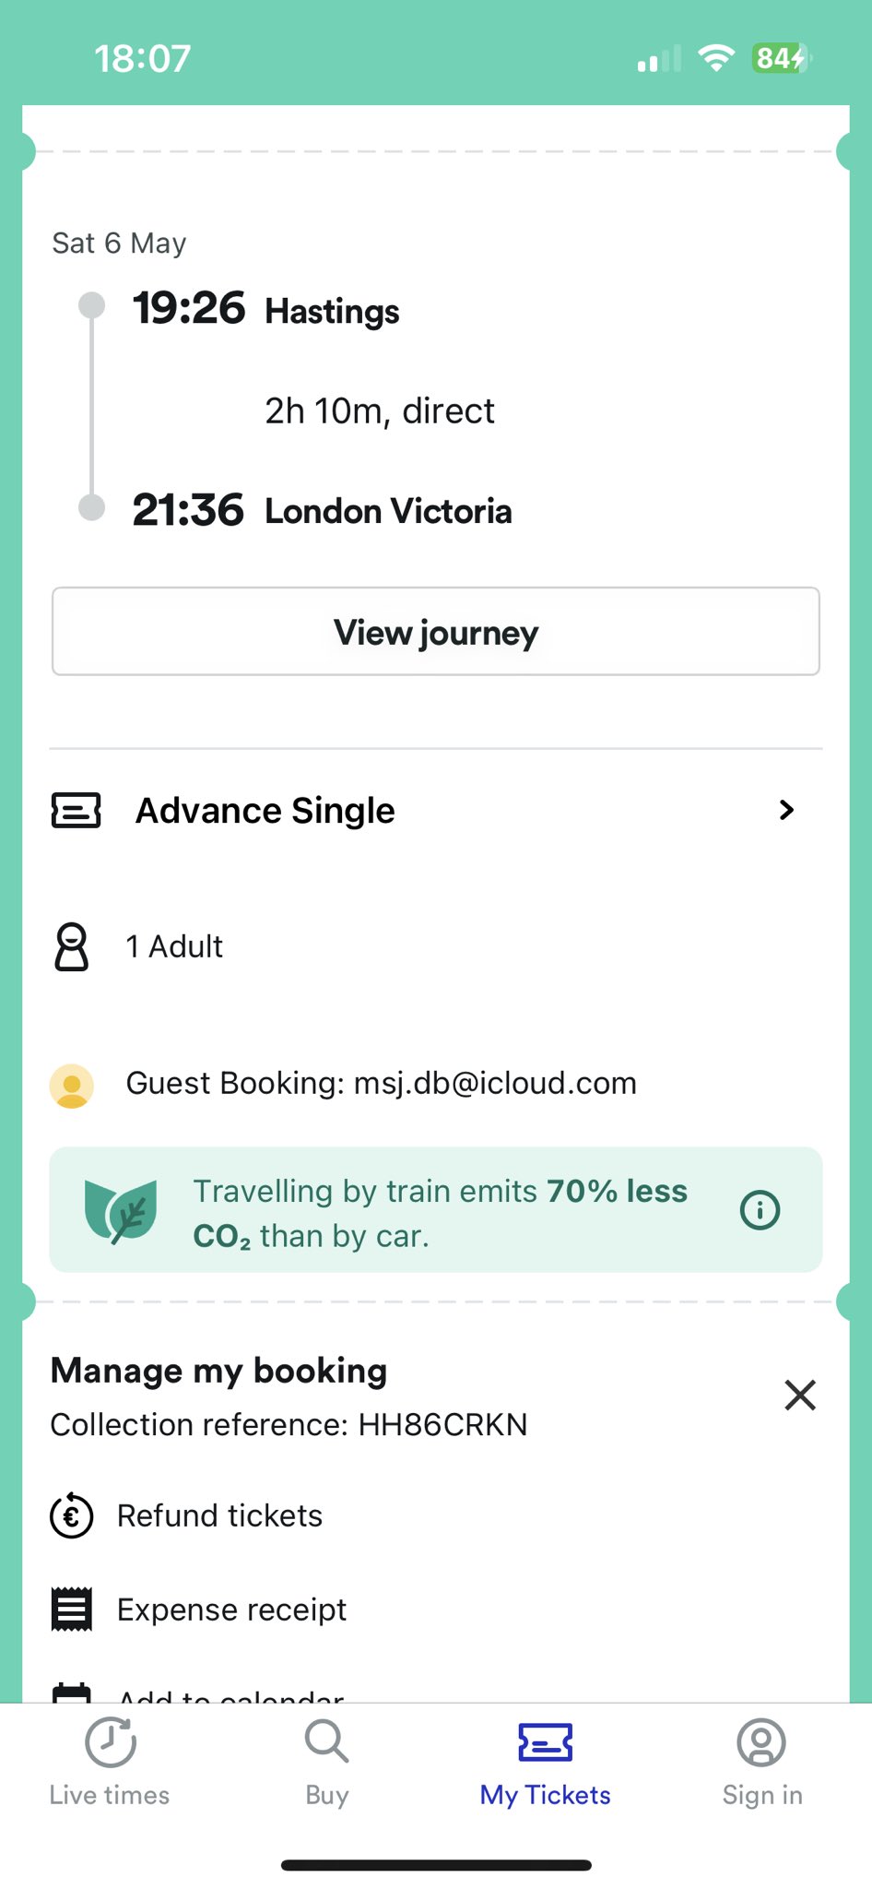Tap the adult passenger icon
872x1889 pixels.
tap(72, 947)
